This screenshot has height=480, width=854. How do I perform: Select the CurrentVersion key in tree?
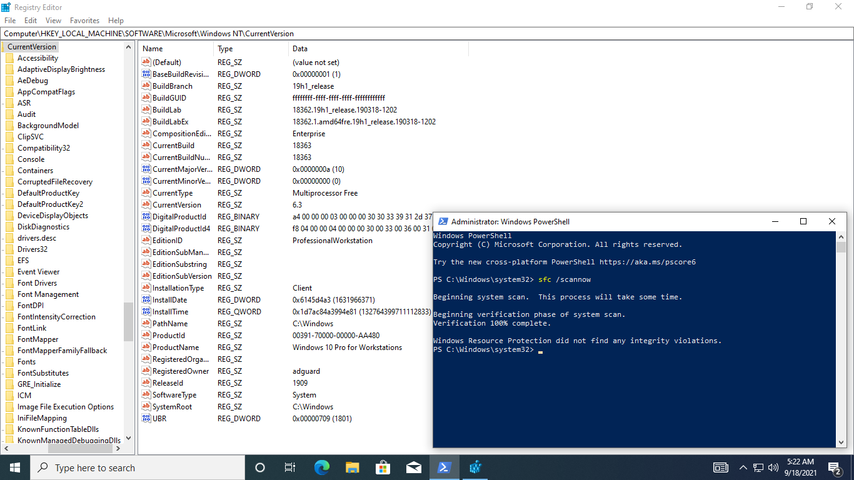32,47
